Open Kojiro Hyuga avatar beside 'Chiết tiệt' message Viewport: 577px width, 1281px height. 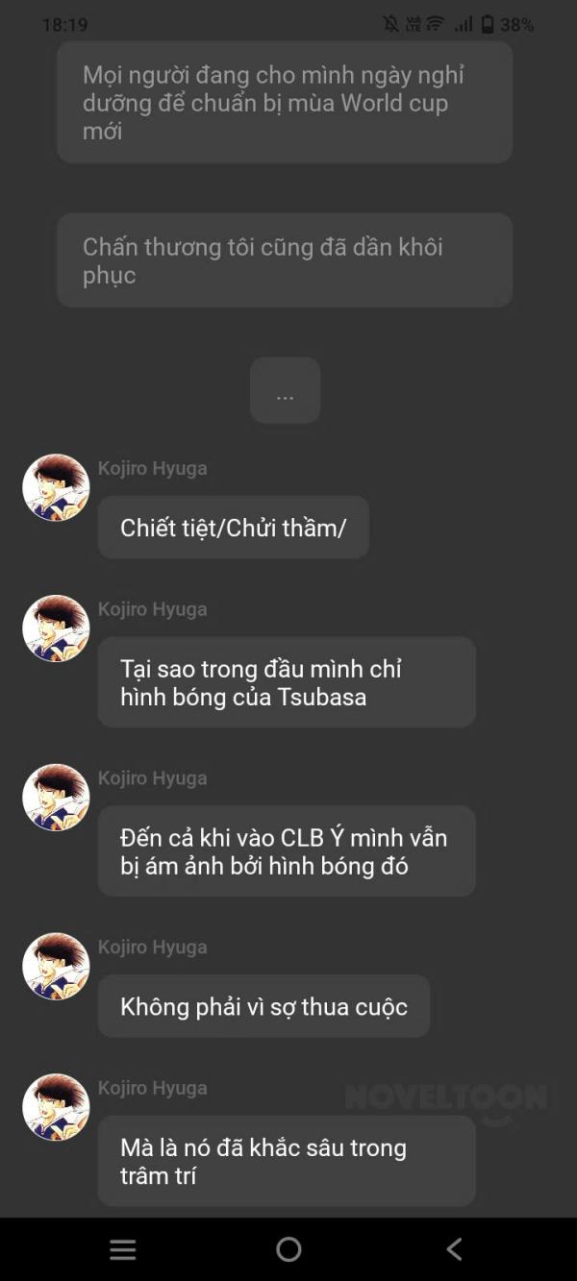click(56, 487)
